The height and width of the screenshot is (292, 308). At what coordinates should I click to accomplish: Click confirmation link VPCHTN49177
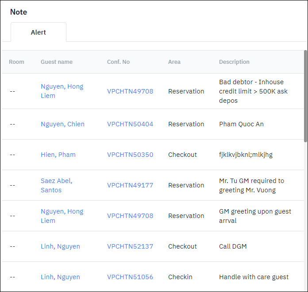point(130,185)
